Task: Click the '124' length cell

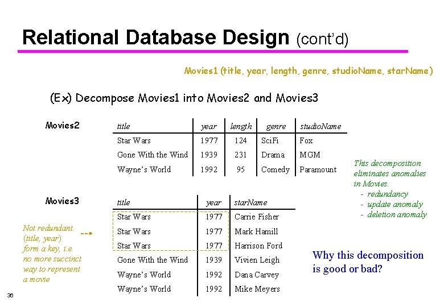Action: coord(241,140)
